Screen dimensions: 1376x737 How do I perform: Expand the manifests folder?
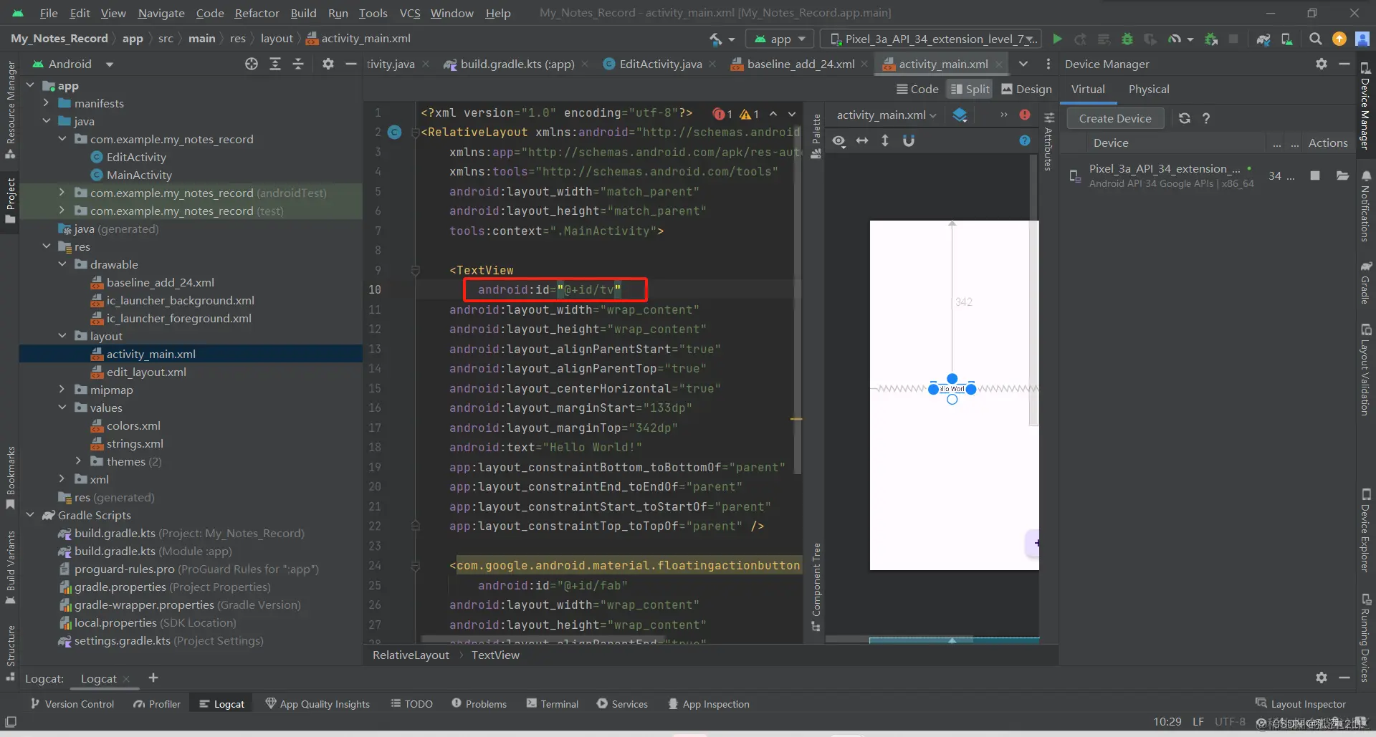[47, 103]
